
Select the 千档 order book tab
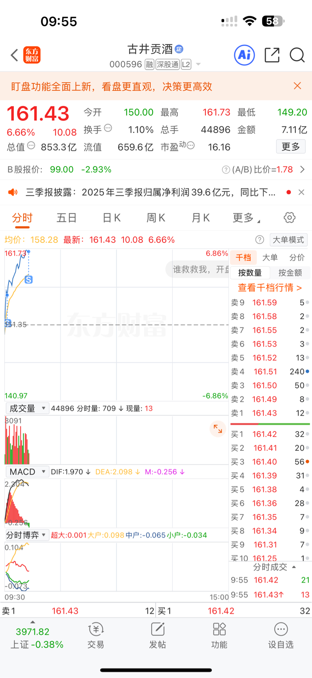pos(243,257)
